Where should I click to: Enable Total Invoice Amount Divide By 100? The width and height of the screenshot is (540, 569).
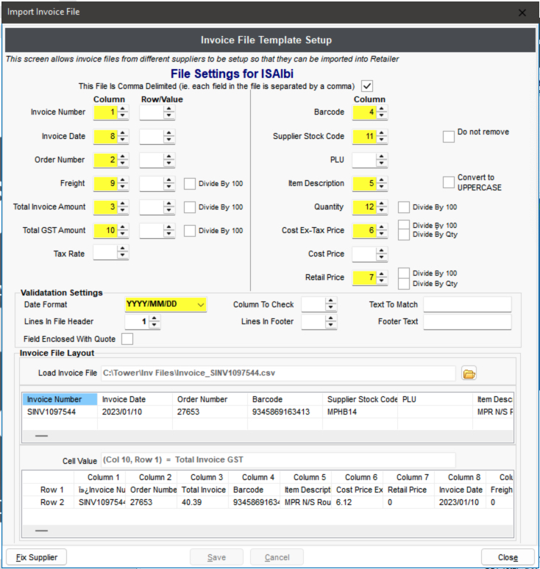pyautogui.click(x=190, y=207)
